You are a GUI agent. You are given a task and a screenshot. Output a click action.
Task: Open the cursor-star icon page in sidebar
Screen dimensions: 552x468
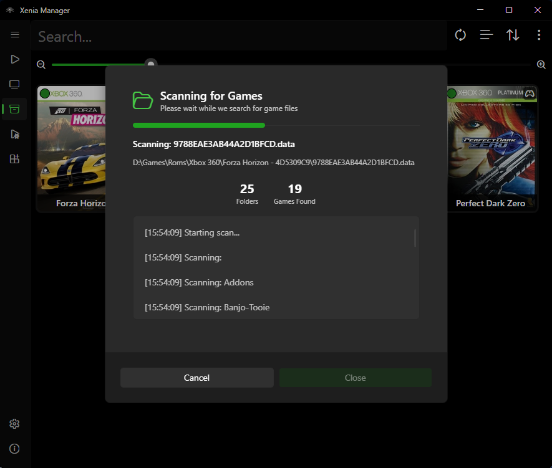point(15,134)
